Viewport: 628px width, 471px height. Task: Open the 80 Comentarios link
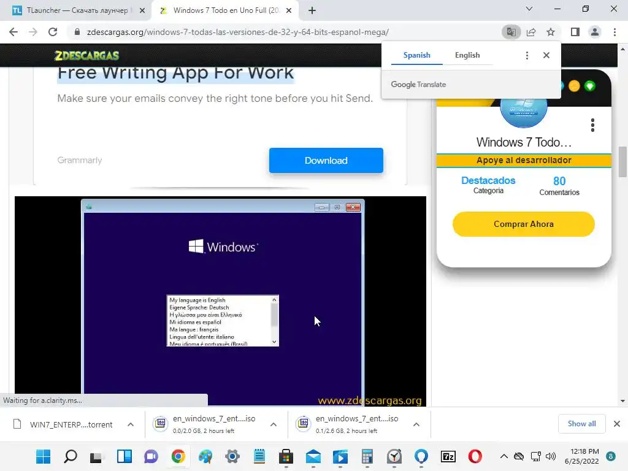(x=559, y=186)
